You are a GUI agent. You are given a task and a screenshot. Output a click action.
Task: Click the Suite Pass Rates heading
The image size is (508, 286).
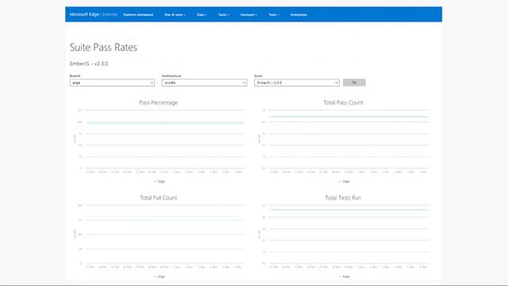tap(103, 48)
